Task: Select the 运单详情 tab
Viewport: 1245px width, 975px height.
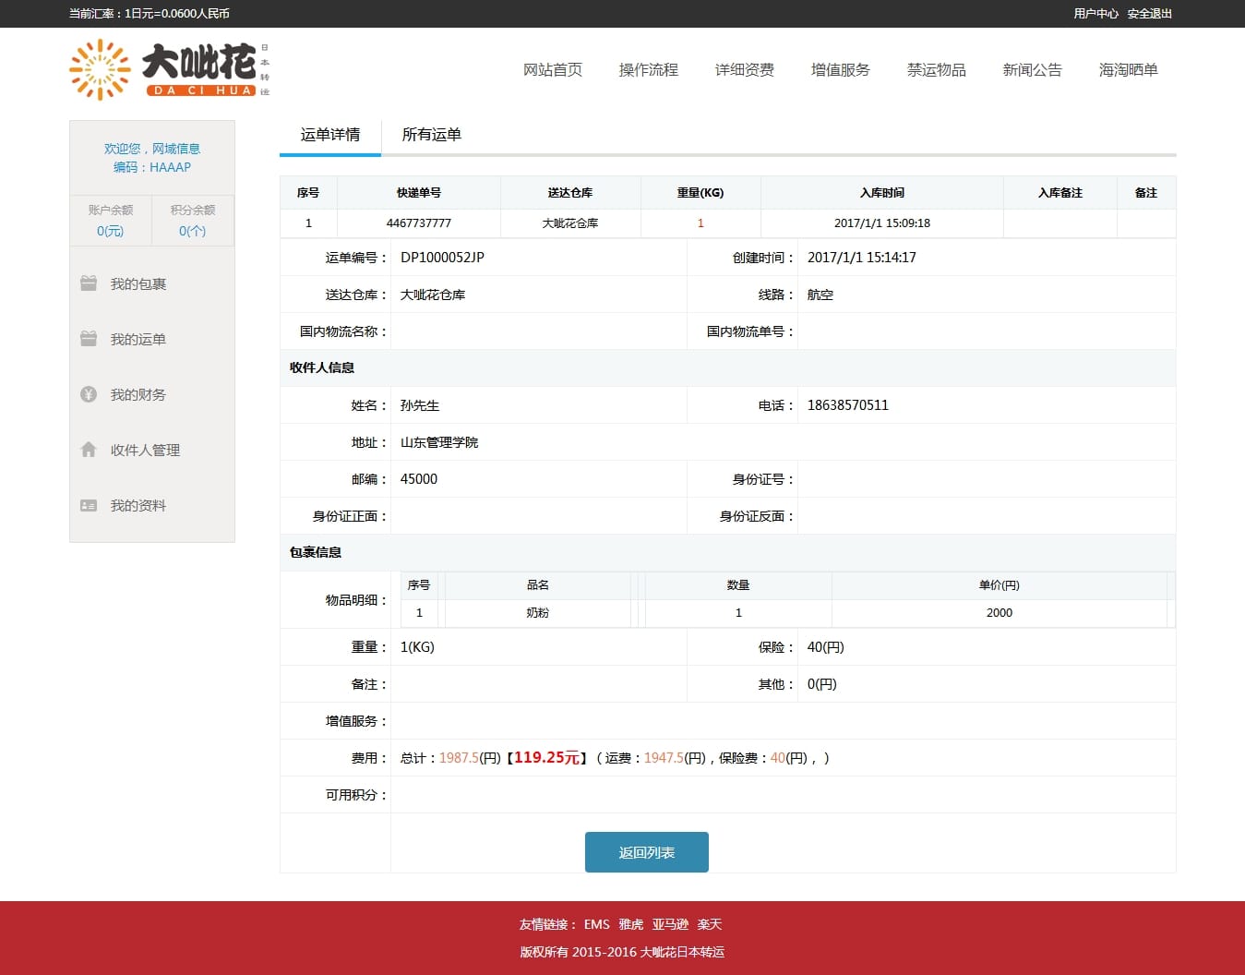Action: click(330, 135)
